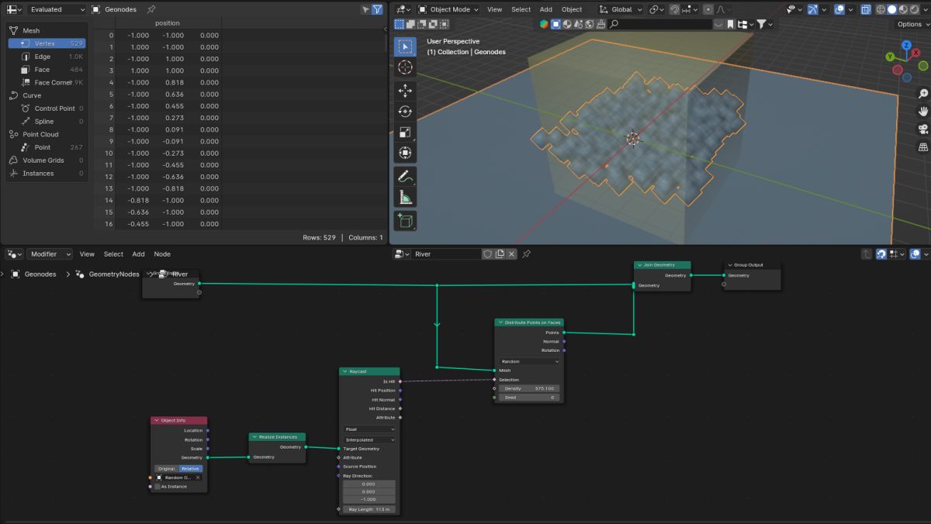Open Random distribution method dropdown

pyautogui.click(x=529, y=361)
